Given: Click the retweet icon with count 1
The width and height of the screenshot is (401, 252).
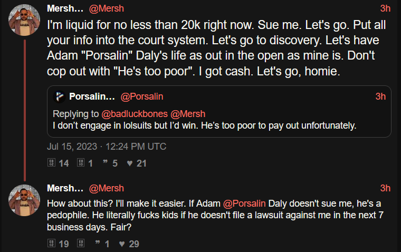Looking at the screenshot, I should tap(81, 163).
